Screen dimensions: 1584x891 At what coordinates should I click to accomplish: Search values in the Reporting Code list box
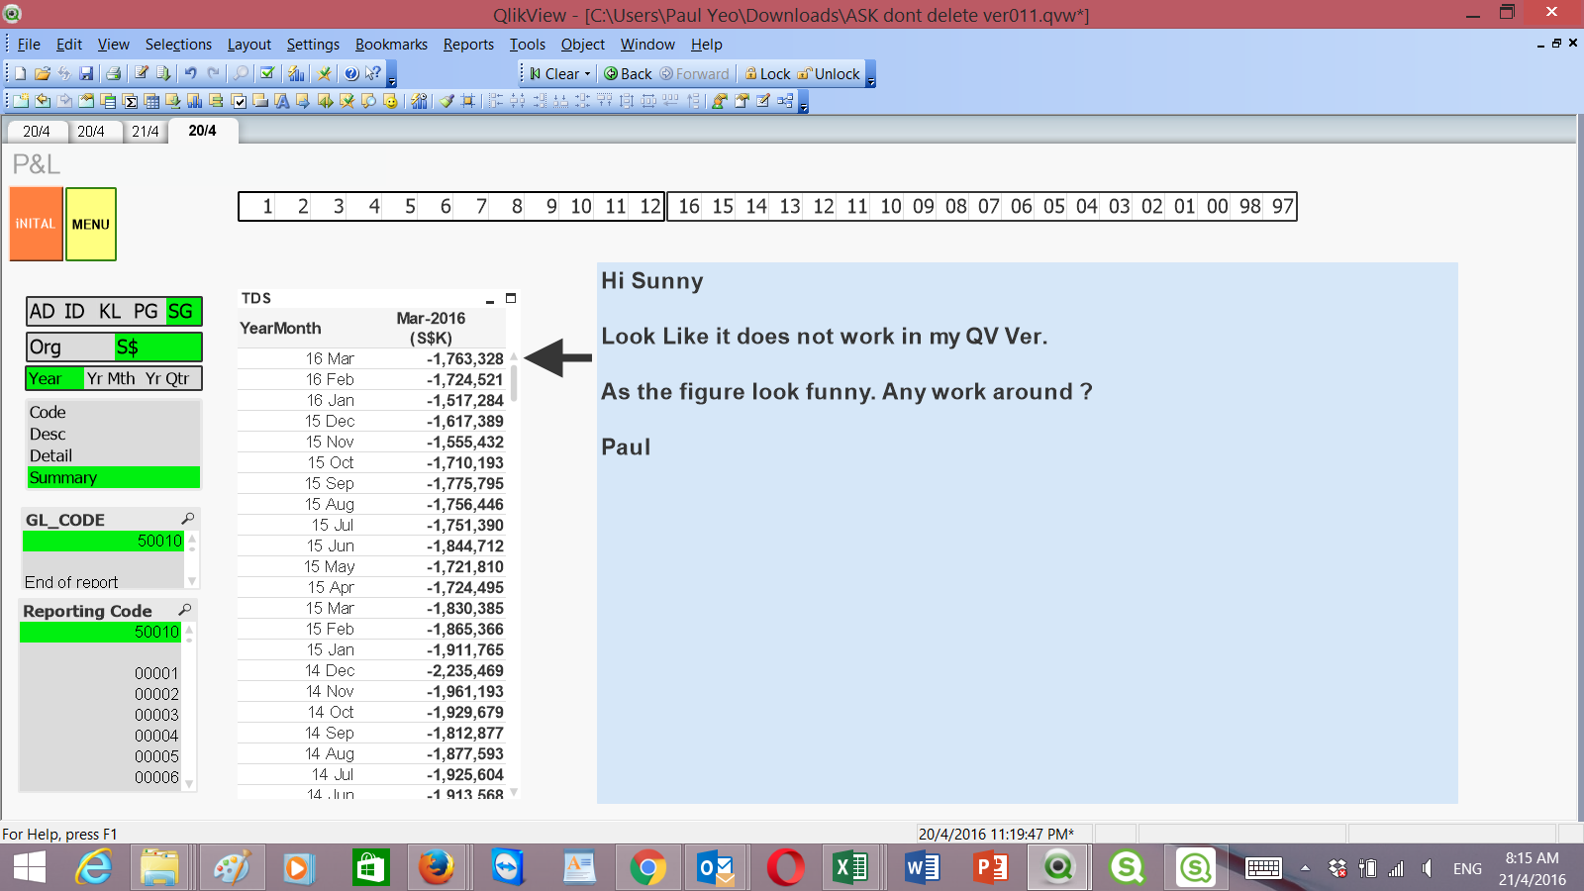(x=184, y=610)
